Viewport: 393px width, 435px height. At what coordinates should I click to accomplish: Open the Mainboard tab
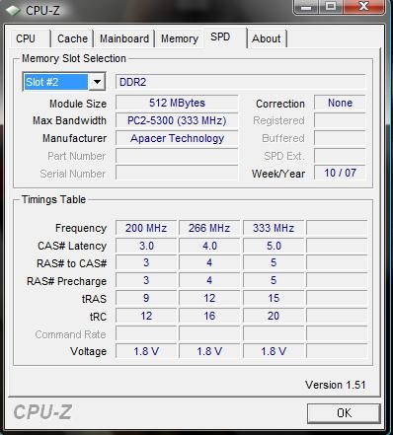tap(124, 38)
